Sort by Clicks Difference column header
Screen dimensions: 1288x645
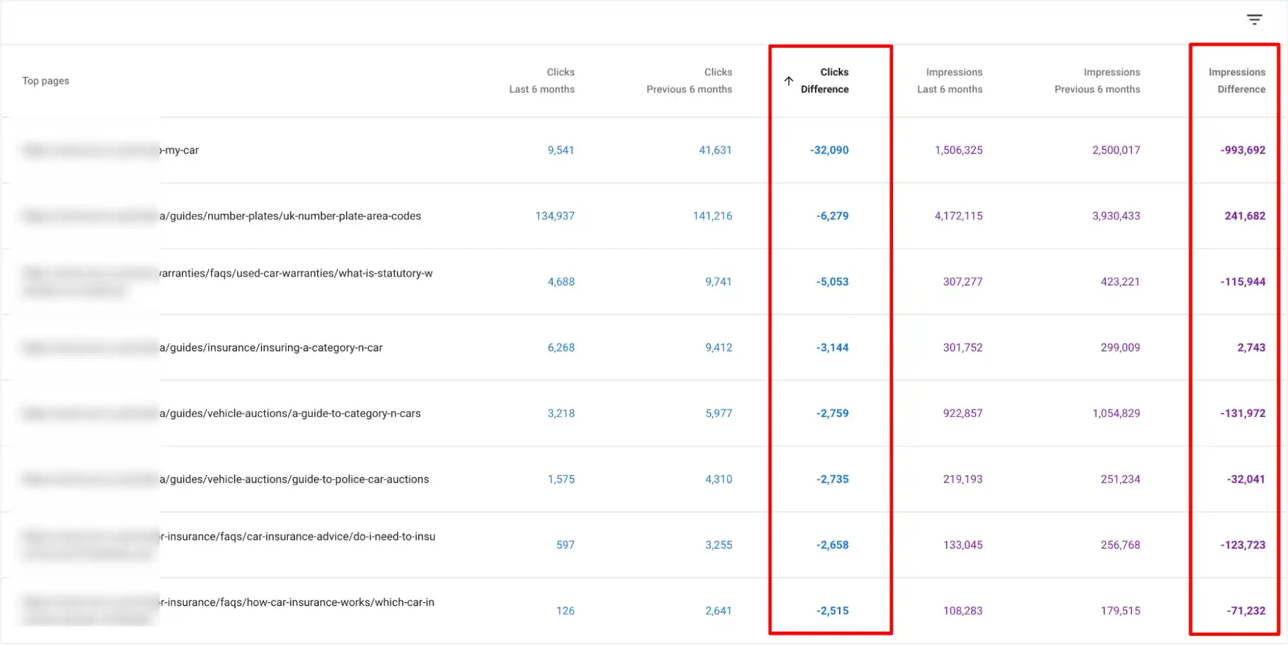(x=825, y=81)
